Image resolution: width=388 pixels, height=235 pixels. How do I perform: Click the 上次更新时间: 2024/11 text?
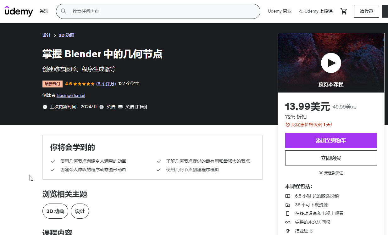73,107
